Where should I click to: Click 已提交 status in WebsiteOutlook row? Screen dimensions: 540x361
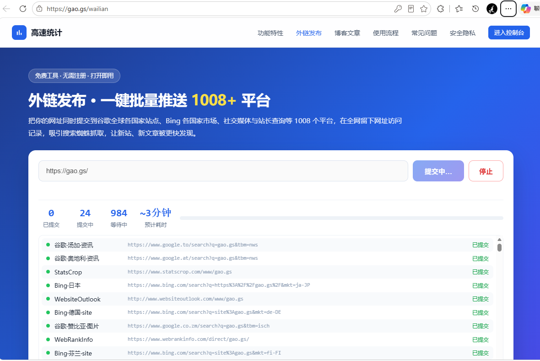481,299
